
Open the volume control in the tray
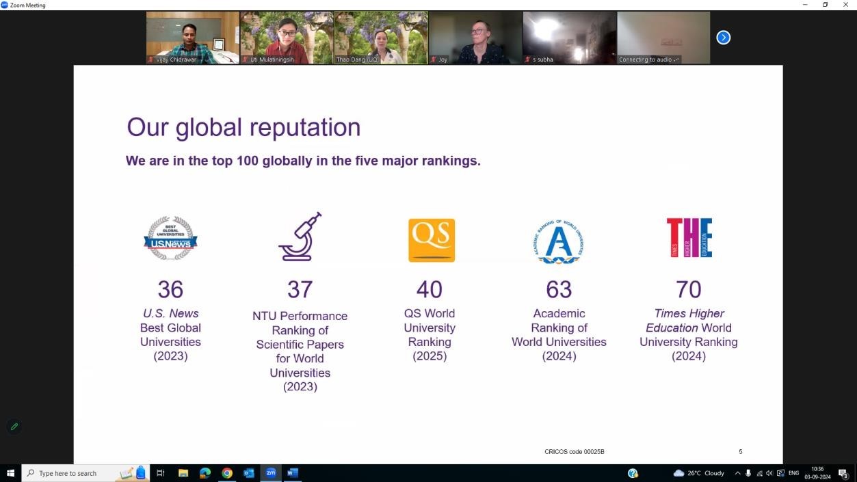[x=769, y=473]
